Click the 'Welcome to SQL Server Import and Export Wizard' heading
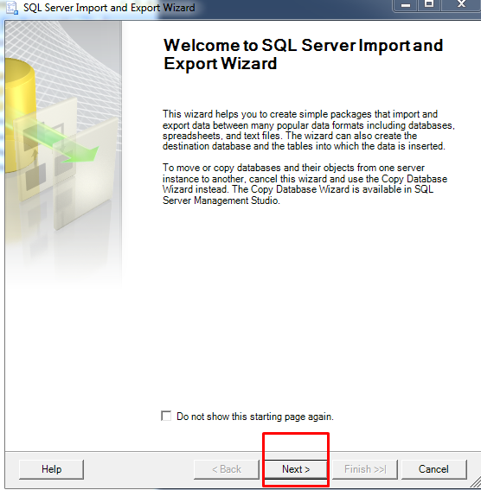Screen dimensions: 481x490 [303, 54]
